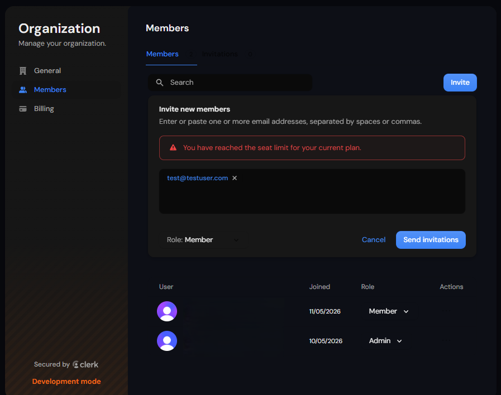This screenshot has width=501, height=395.
Task: Click the building icon beside General
Action: tap(23, 70)
